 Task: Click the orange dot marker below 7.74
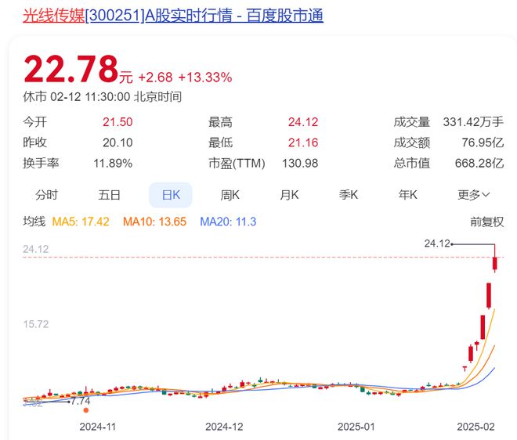pos(86,410)
